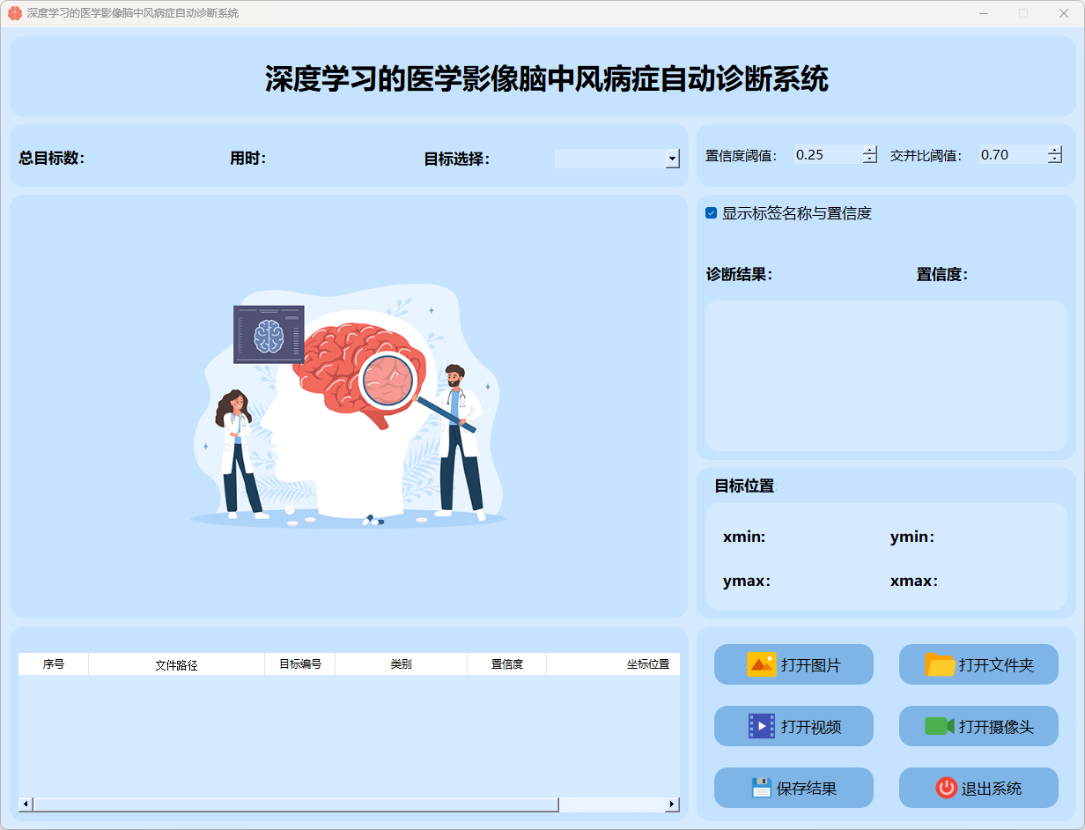The height and width of the screenshot is (830, 1085).
Task: Increase 交并比阈值 with the up arrow
Action: (x=1055, y=150)
